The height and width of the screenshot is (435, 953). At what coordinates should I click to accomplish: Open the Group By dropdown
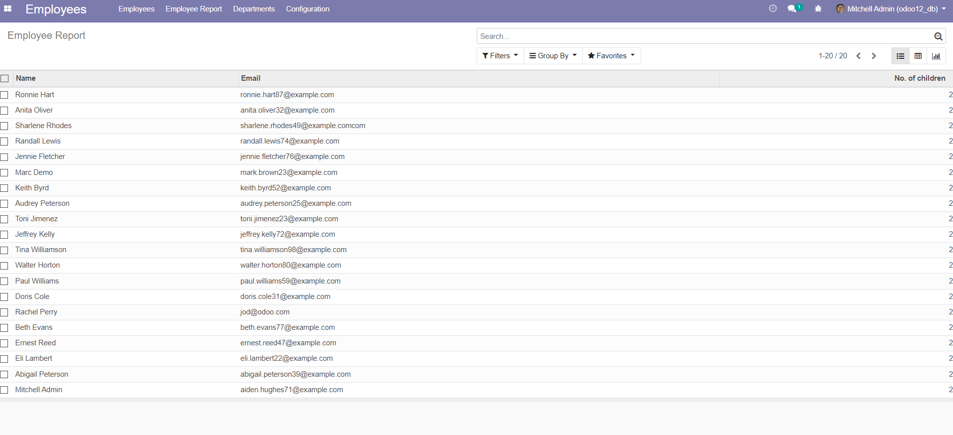[x=553, y=56]
